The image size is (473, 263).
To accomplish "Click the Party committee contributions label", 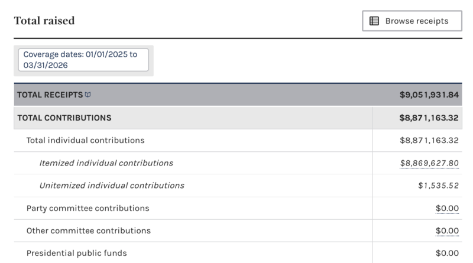I will click(x=88, y=208).
